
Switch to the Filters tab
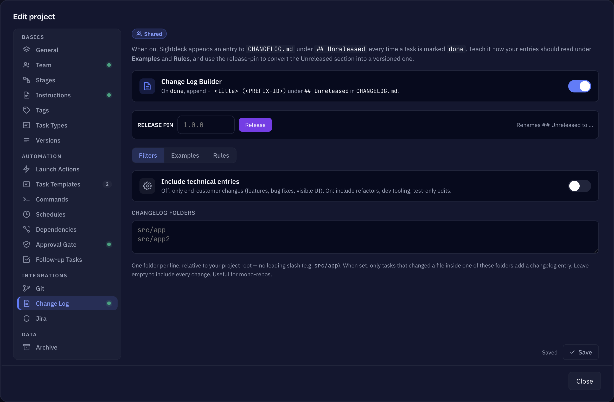pos(148,155)
